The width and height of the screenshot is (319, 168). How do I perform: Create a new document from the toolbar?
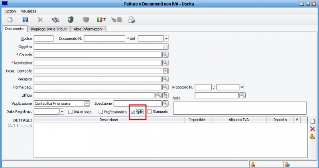[10, 20]
